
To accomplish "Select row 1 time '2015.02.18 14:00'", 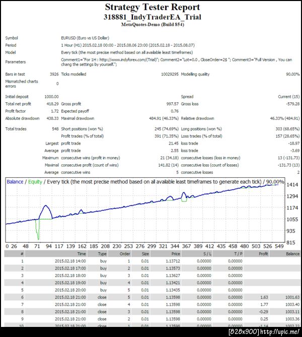I will pos(70,261).
